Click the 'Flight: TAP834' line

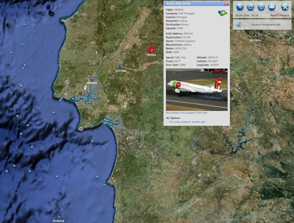[175, 10]
